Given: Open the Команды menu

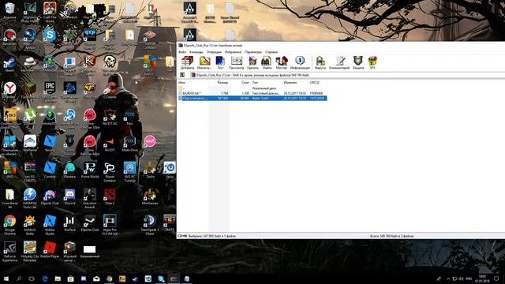Looking at the screenshot, I should click(x=196, y=52).
